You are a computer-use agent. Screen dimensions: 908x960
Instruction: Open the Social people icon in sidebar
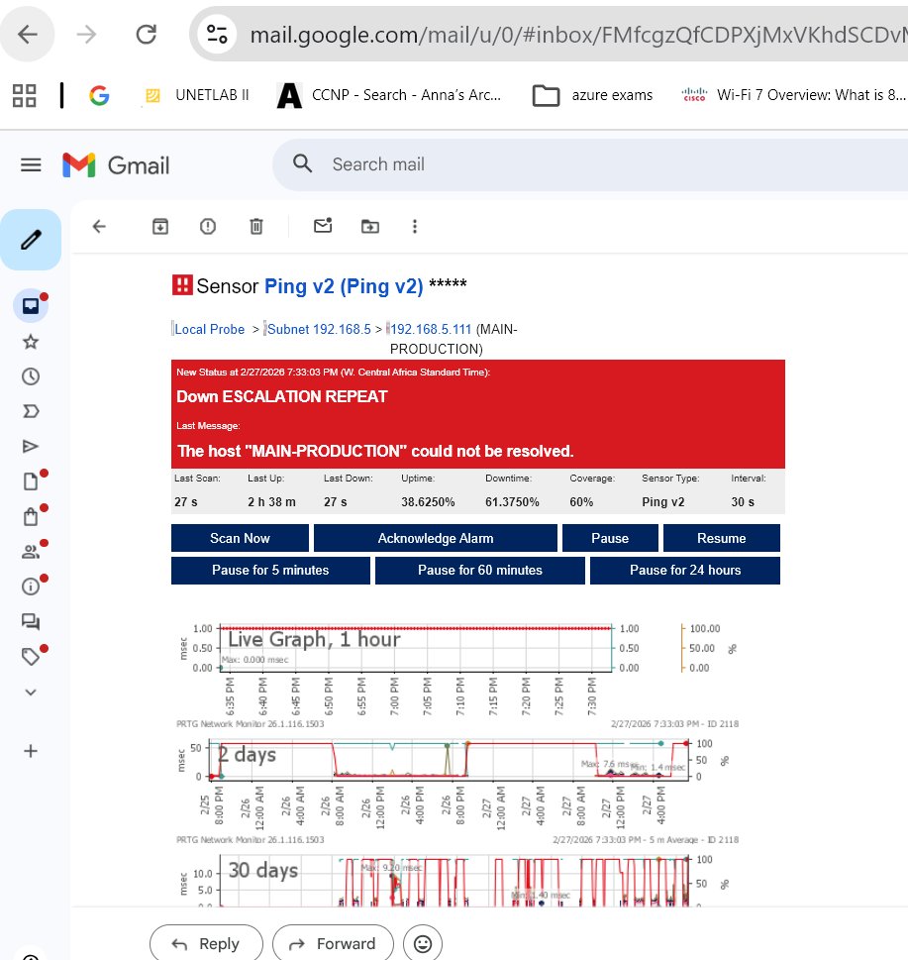(x=31, y=552)
